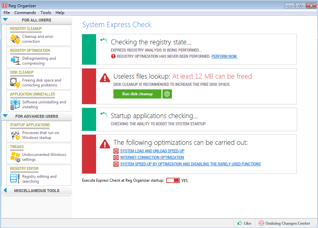Click the loading dots beside Startup applications checking
The width and height of the screenshot is (318, 228).
click(x=104, y=114)
